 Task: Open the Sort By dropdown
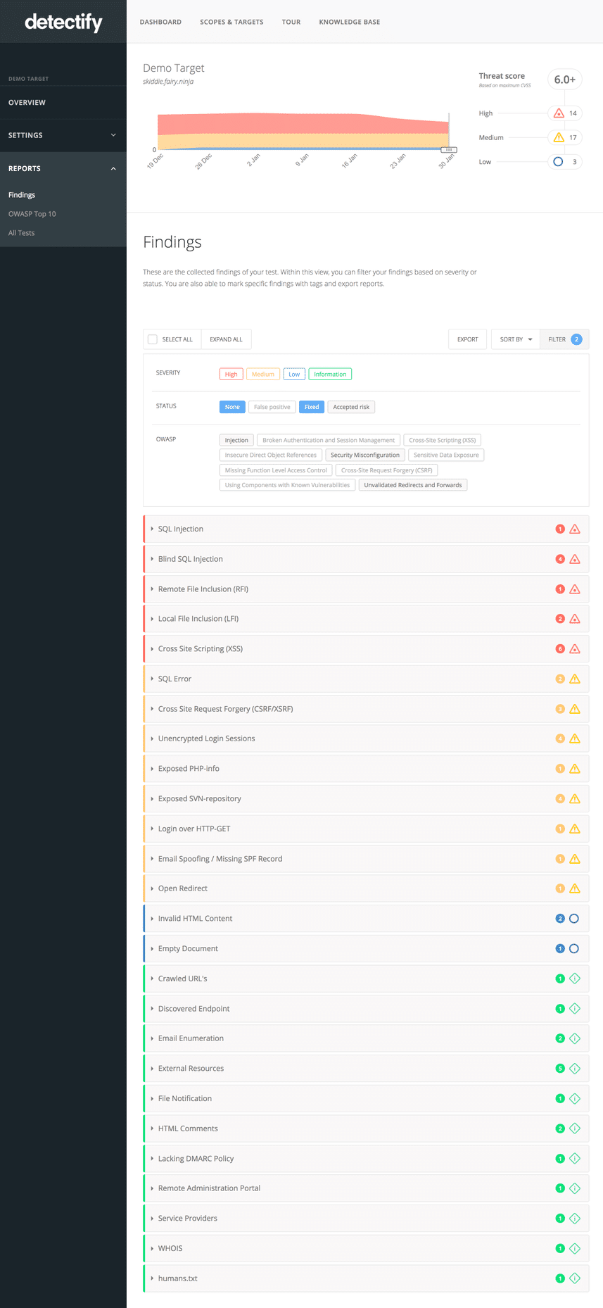coord(516,339)
